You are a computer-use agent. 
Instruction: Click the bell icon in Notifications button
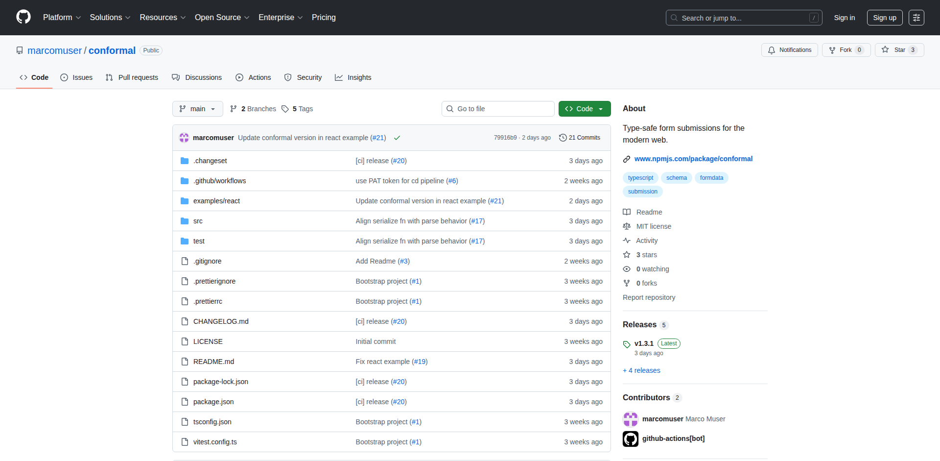tap(772, 50)
